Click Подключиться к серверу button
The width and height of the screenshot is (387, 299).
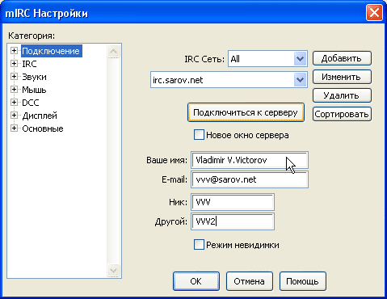click(246, 112)
